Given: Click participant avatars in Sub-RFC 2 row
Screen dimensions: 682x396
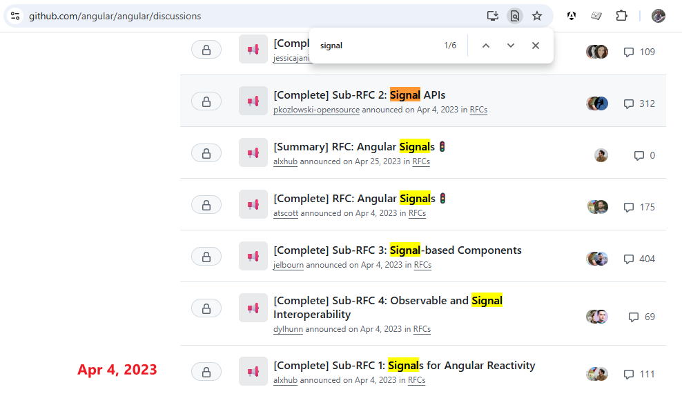Looking at the screenshot, I should [597, 103].
